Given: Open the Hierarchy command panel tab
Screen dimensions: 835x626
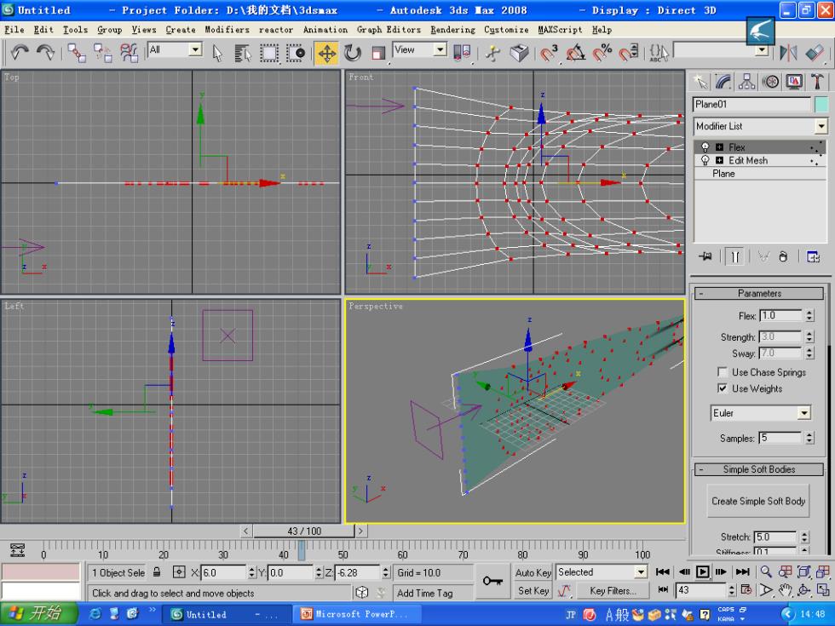Looking at the screenshot, I should point(746,82).
